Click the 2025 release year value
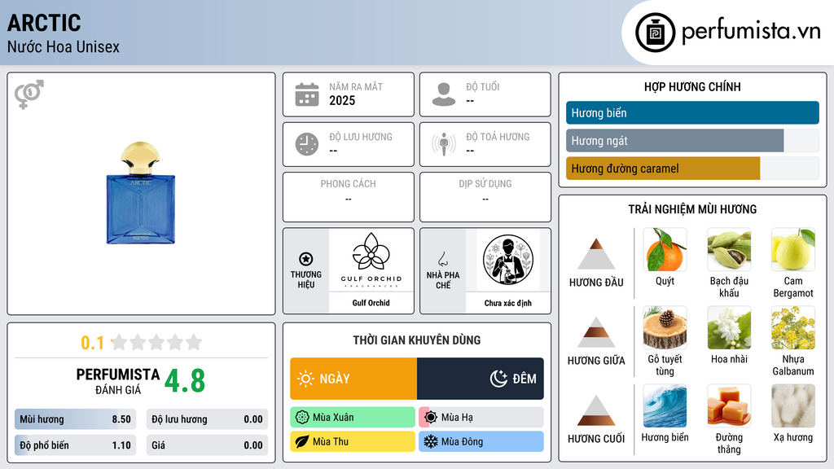 [342, 100]
